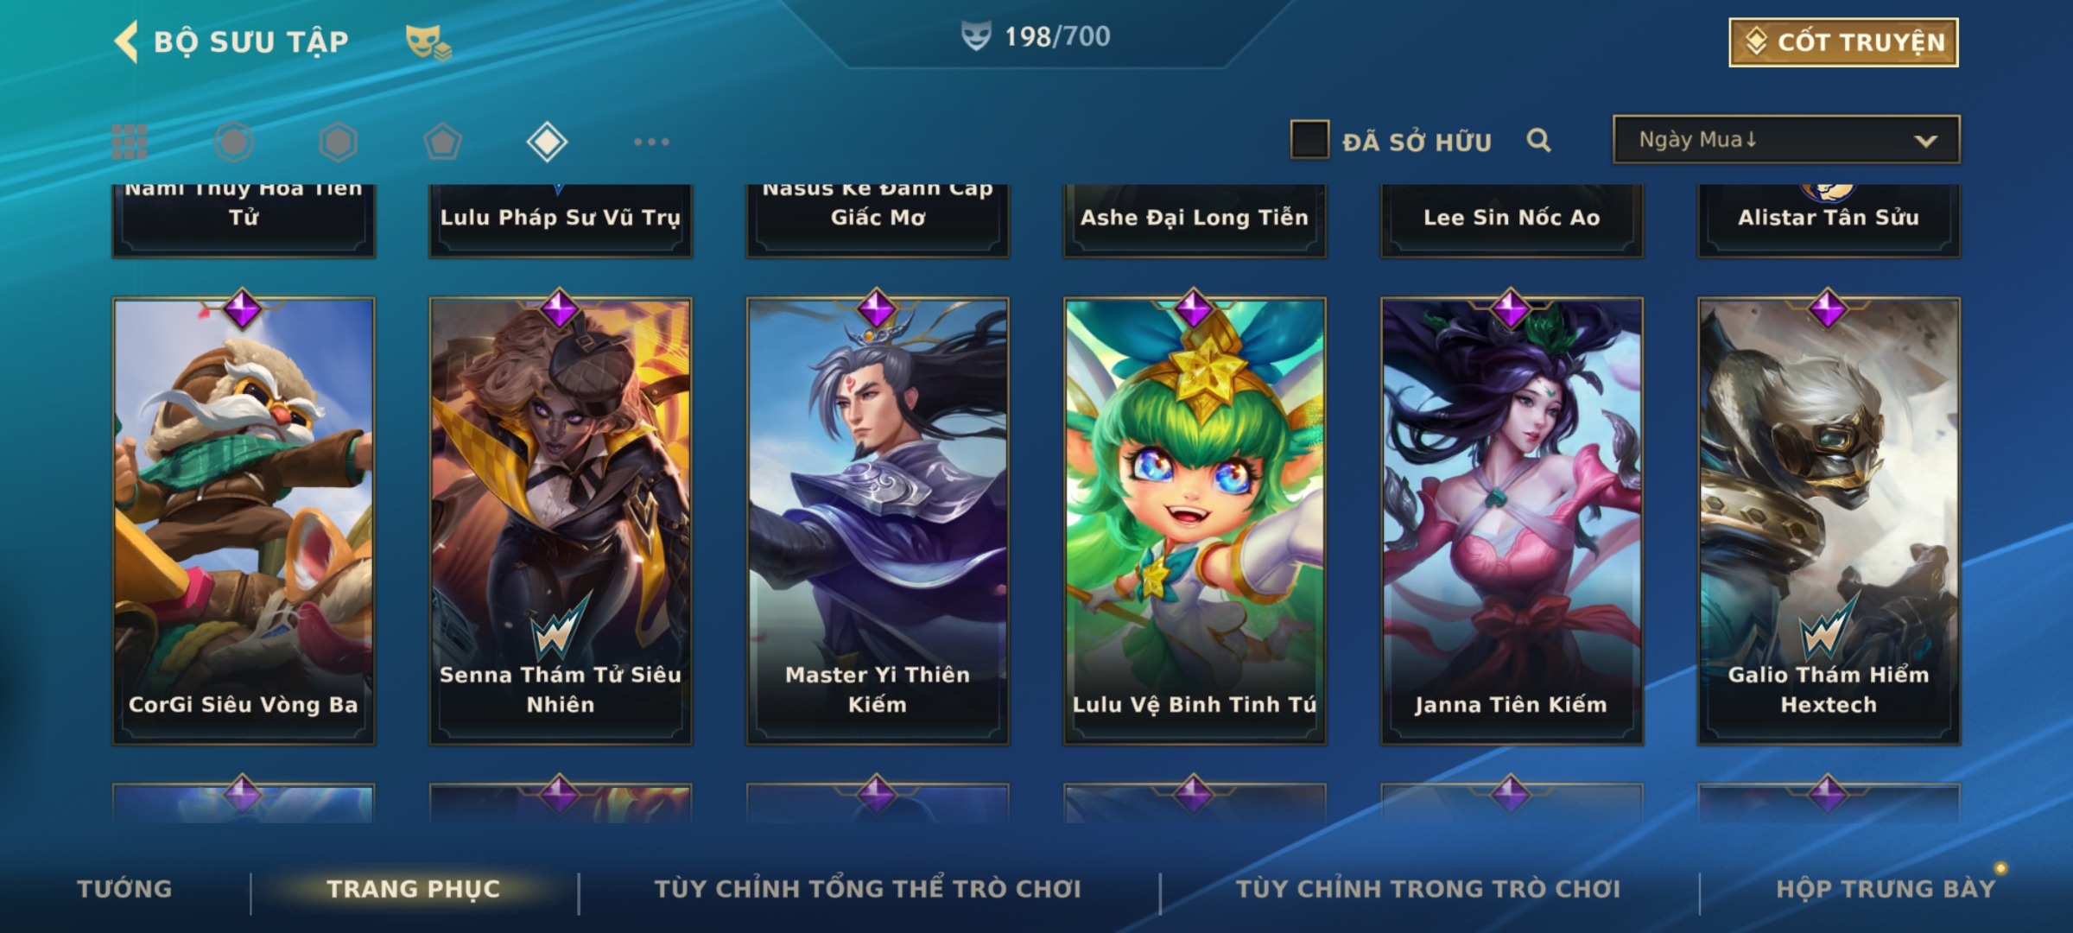Select the all-skins grid filter icon
2073x933 pixels.
pyautogui.click(x=130, y=142)
